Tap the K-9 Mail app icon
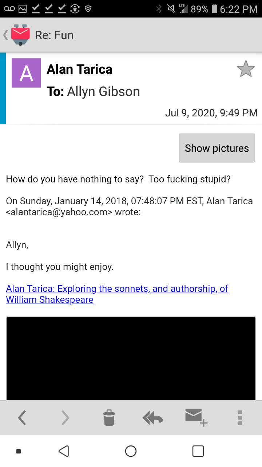This screenshot has height=467, width=262. pos(20,35)
